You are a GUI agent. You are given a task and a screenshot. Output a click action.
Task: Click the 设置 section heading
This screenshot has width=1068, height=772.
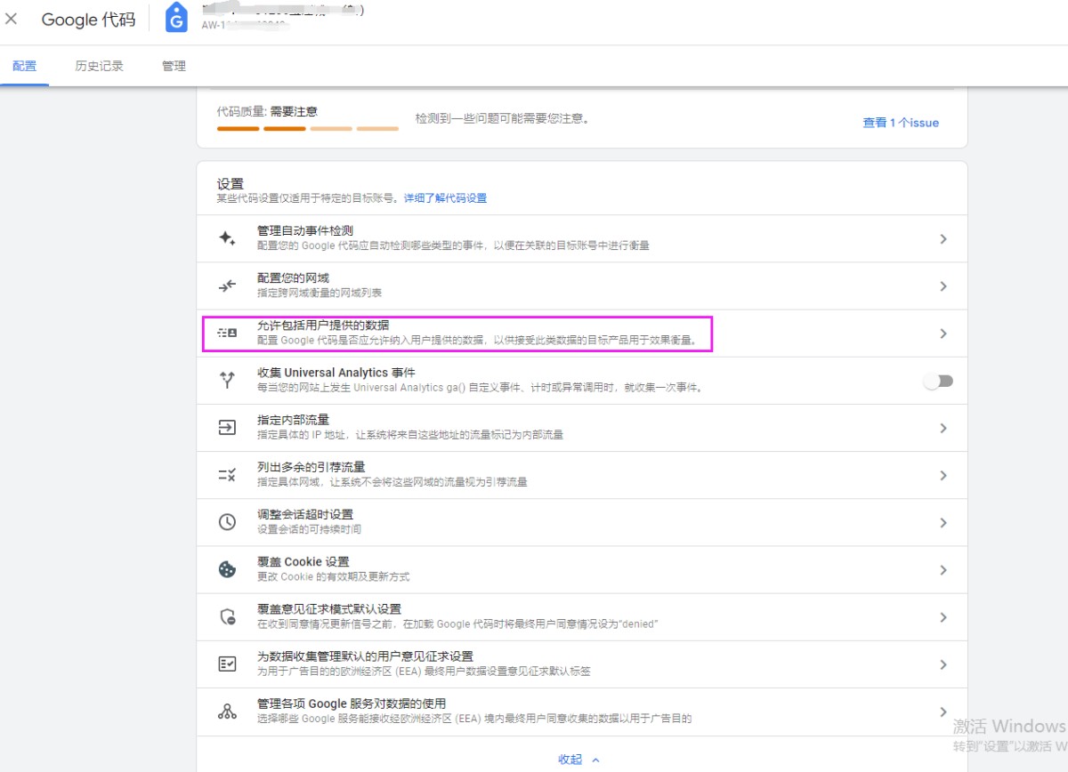click(x=230, y=184)
